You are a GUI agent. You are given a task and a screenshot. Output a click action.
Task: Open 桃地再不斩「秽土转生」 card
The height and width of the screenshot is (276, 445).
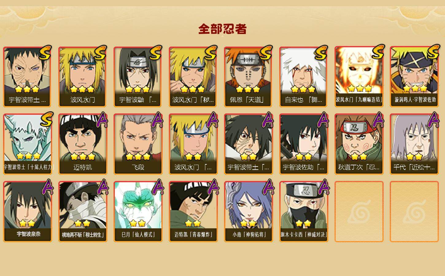[83, 212]
